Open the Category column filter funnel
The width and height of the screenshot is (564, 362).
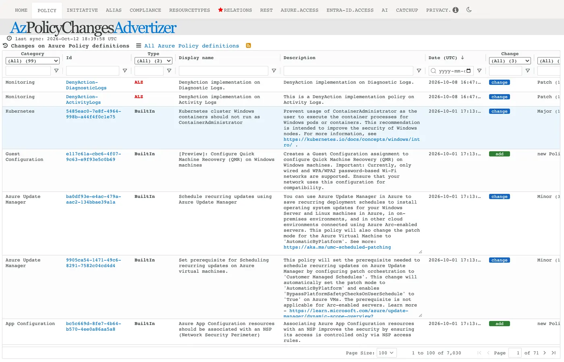56,71
